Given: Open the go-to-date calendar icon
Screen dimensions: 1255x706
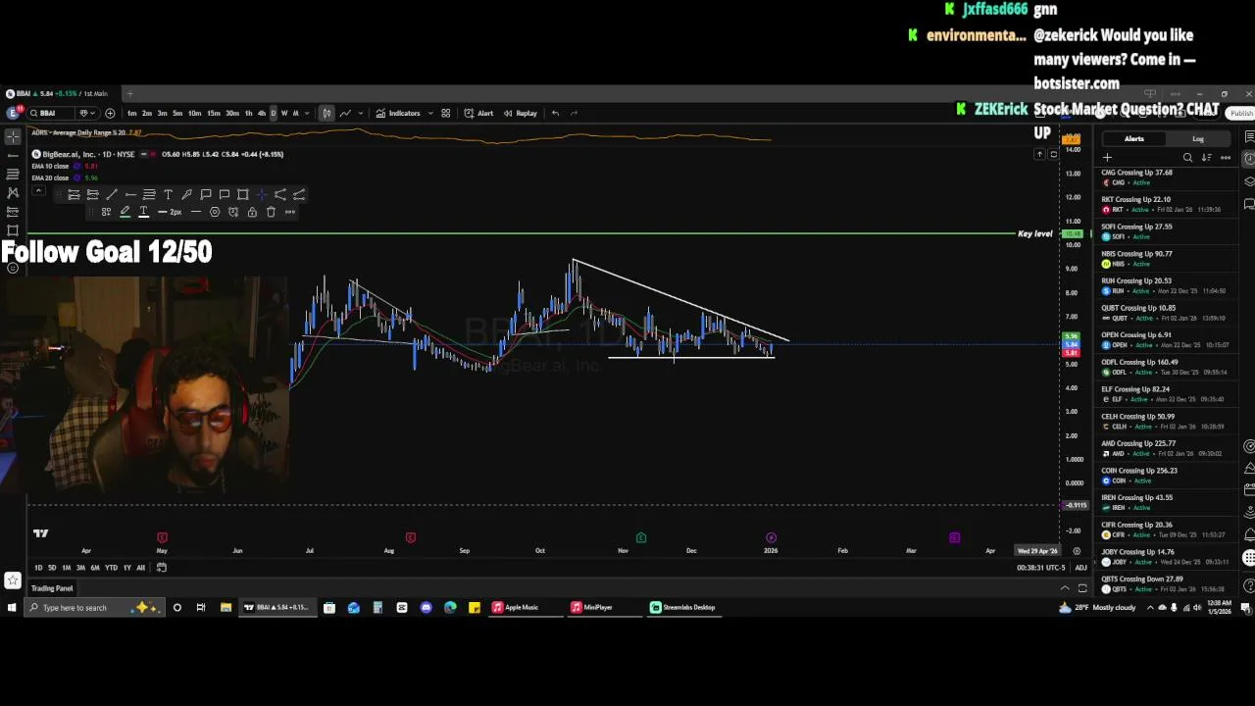Looking at the screenshot, I should point(161,568).
